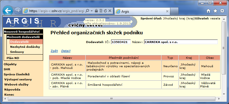Click cell Smíšené hospodářství
This screenshot has width=229, height=104.
[124, 85]
